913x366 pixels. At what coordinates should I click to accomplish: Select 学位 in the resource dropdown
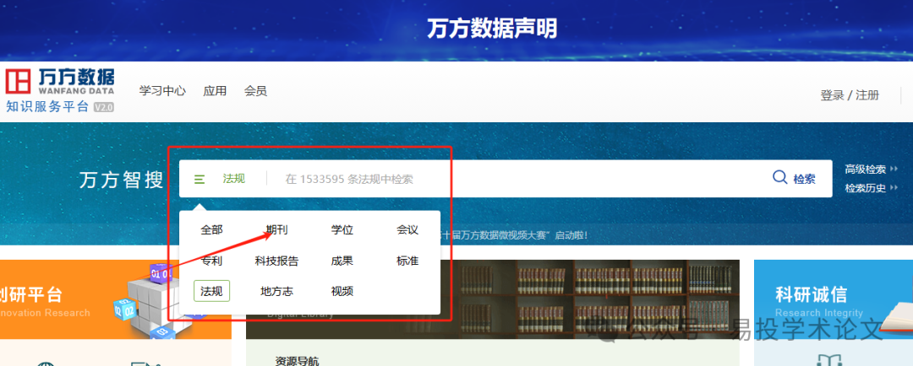point(342,230)
